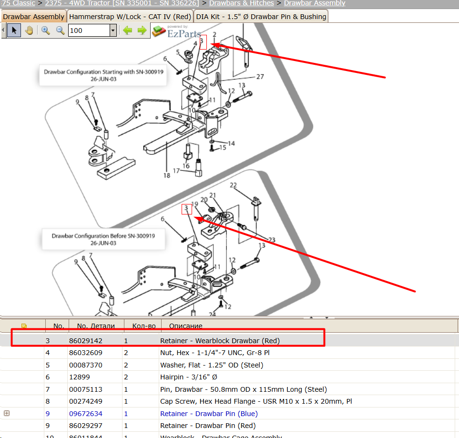Open the EzParts logo
This screenshot has width=459, height=438.
coord(177,31)
